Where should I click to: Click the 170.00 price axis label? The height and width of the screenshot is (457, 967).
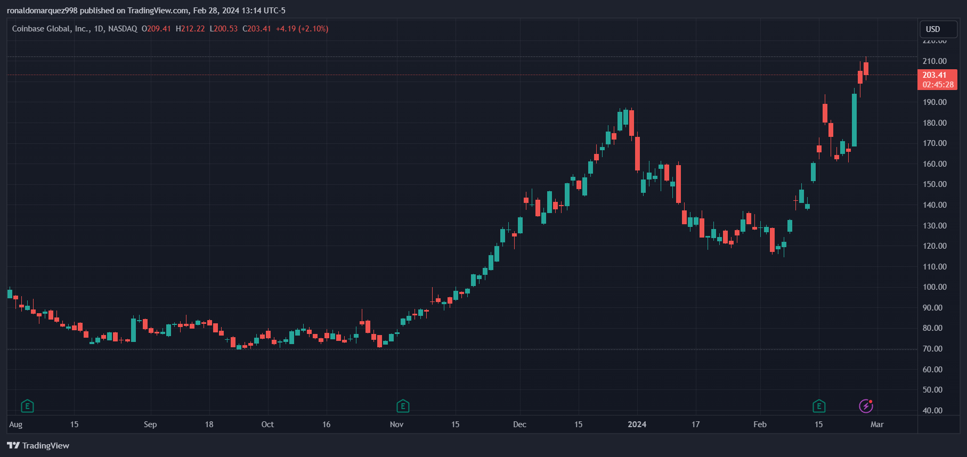[935, 143]
